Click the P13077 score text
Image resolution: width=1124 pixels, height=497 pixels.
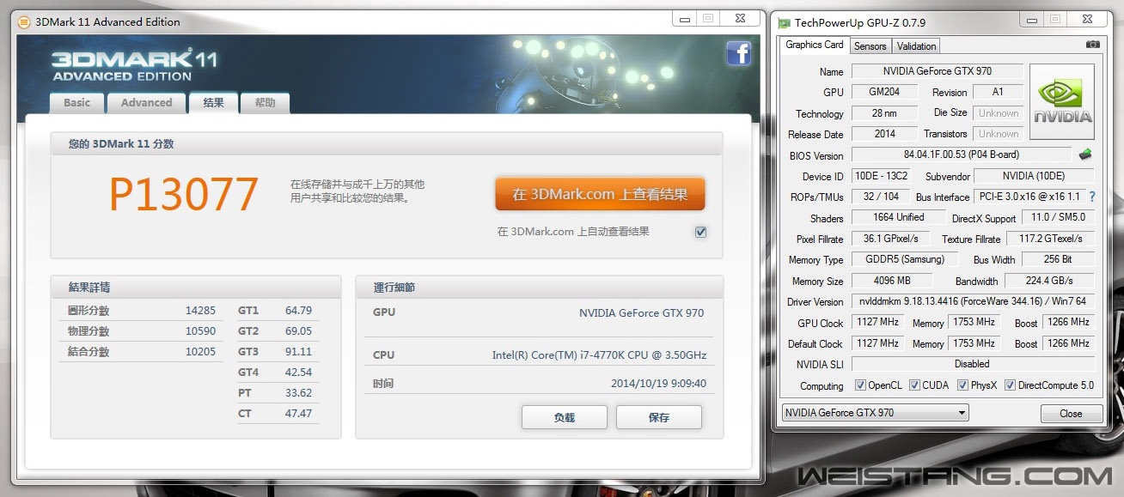pos(184,195)
